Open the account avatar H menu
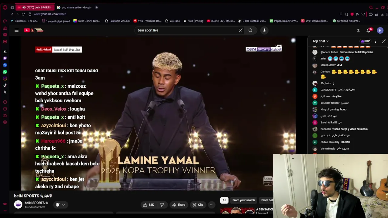Image resolution: width=388 pixels, height=218 pixels. pyautogui.click(x=380, y=30)
